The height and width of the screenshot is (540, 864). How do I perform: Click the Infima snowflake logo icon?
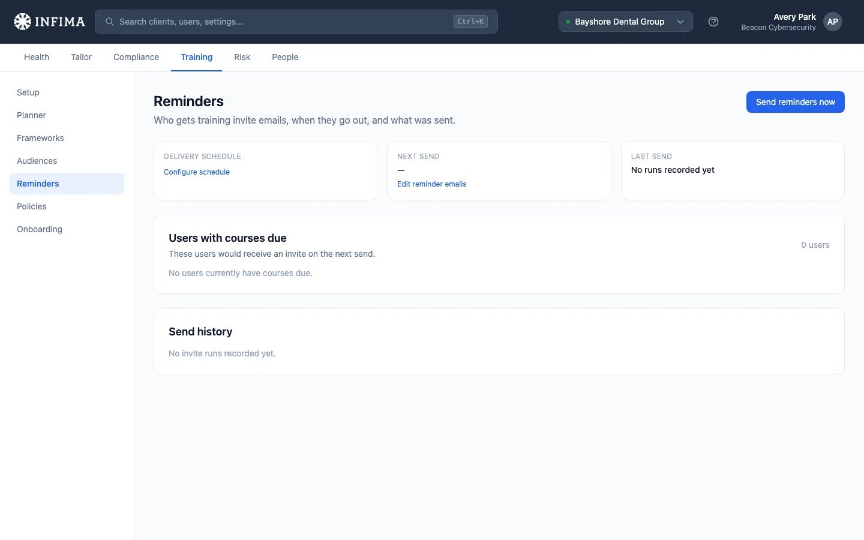(22, 22)
